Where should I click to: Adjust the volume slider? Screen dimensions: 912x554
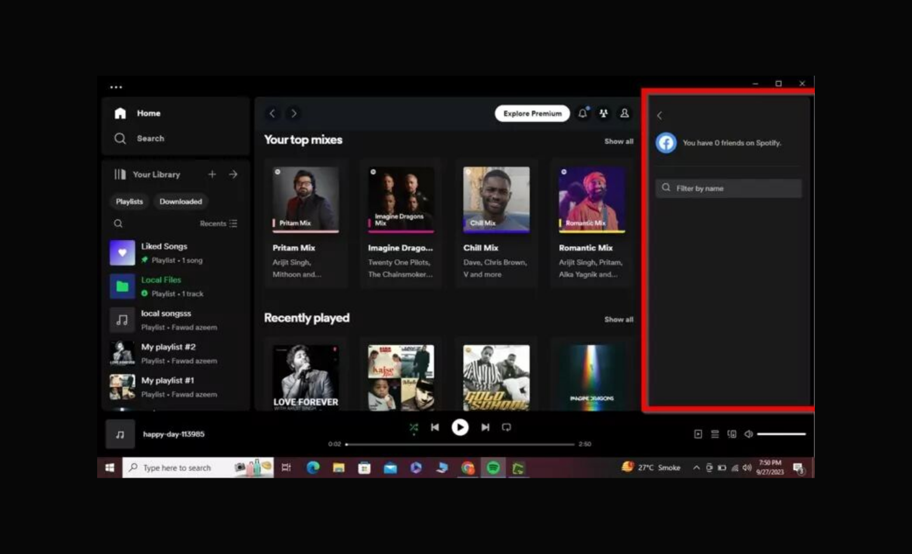point(781,434)
